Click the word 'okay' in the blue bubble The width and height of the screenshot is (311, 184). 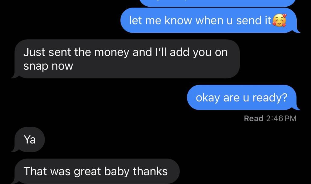pyautogui.click(x=208, y=98)
